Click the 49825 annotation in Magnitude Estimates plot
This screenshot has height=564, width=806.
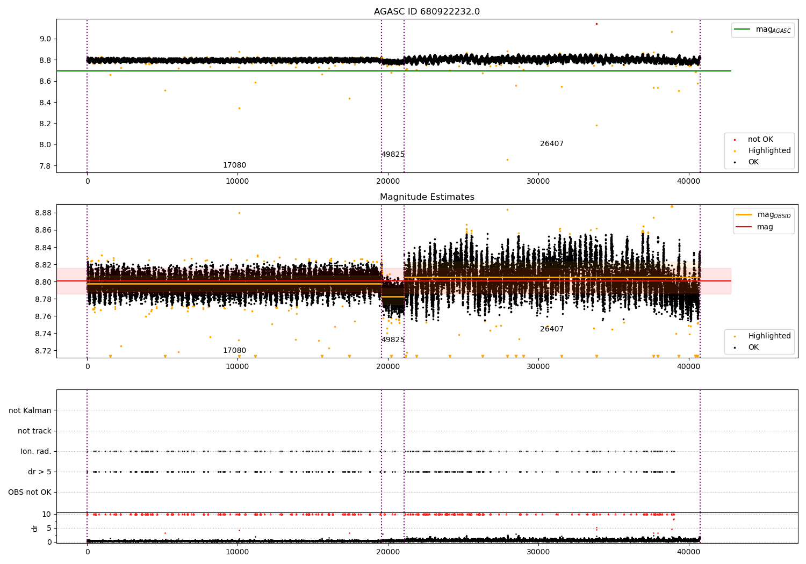pos(393,340)
